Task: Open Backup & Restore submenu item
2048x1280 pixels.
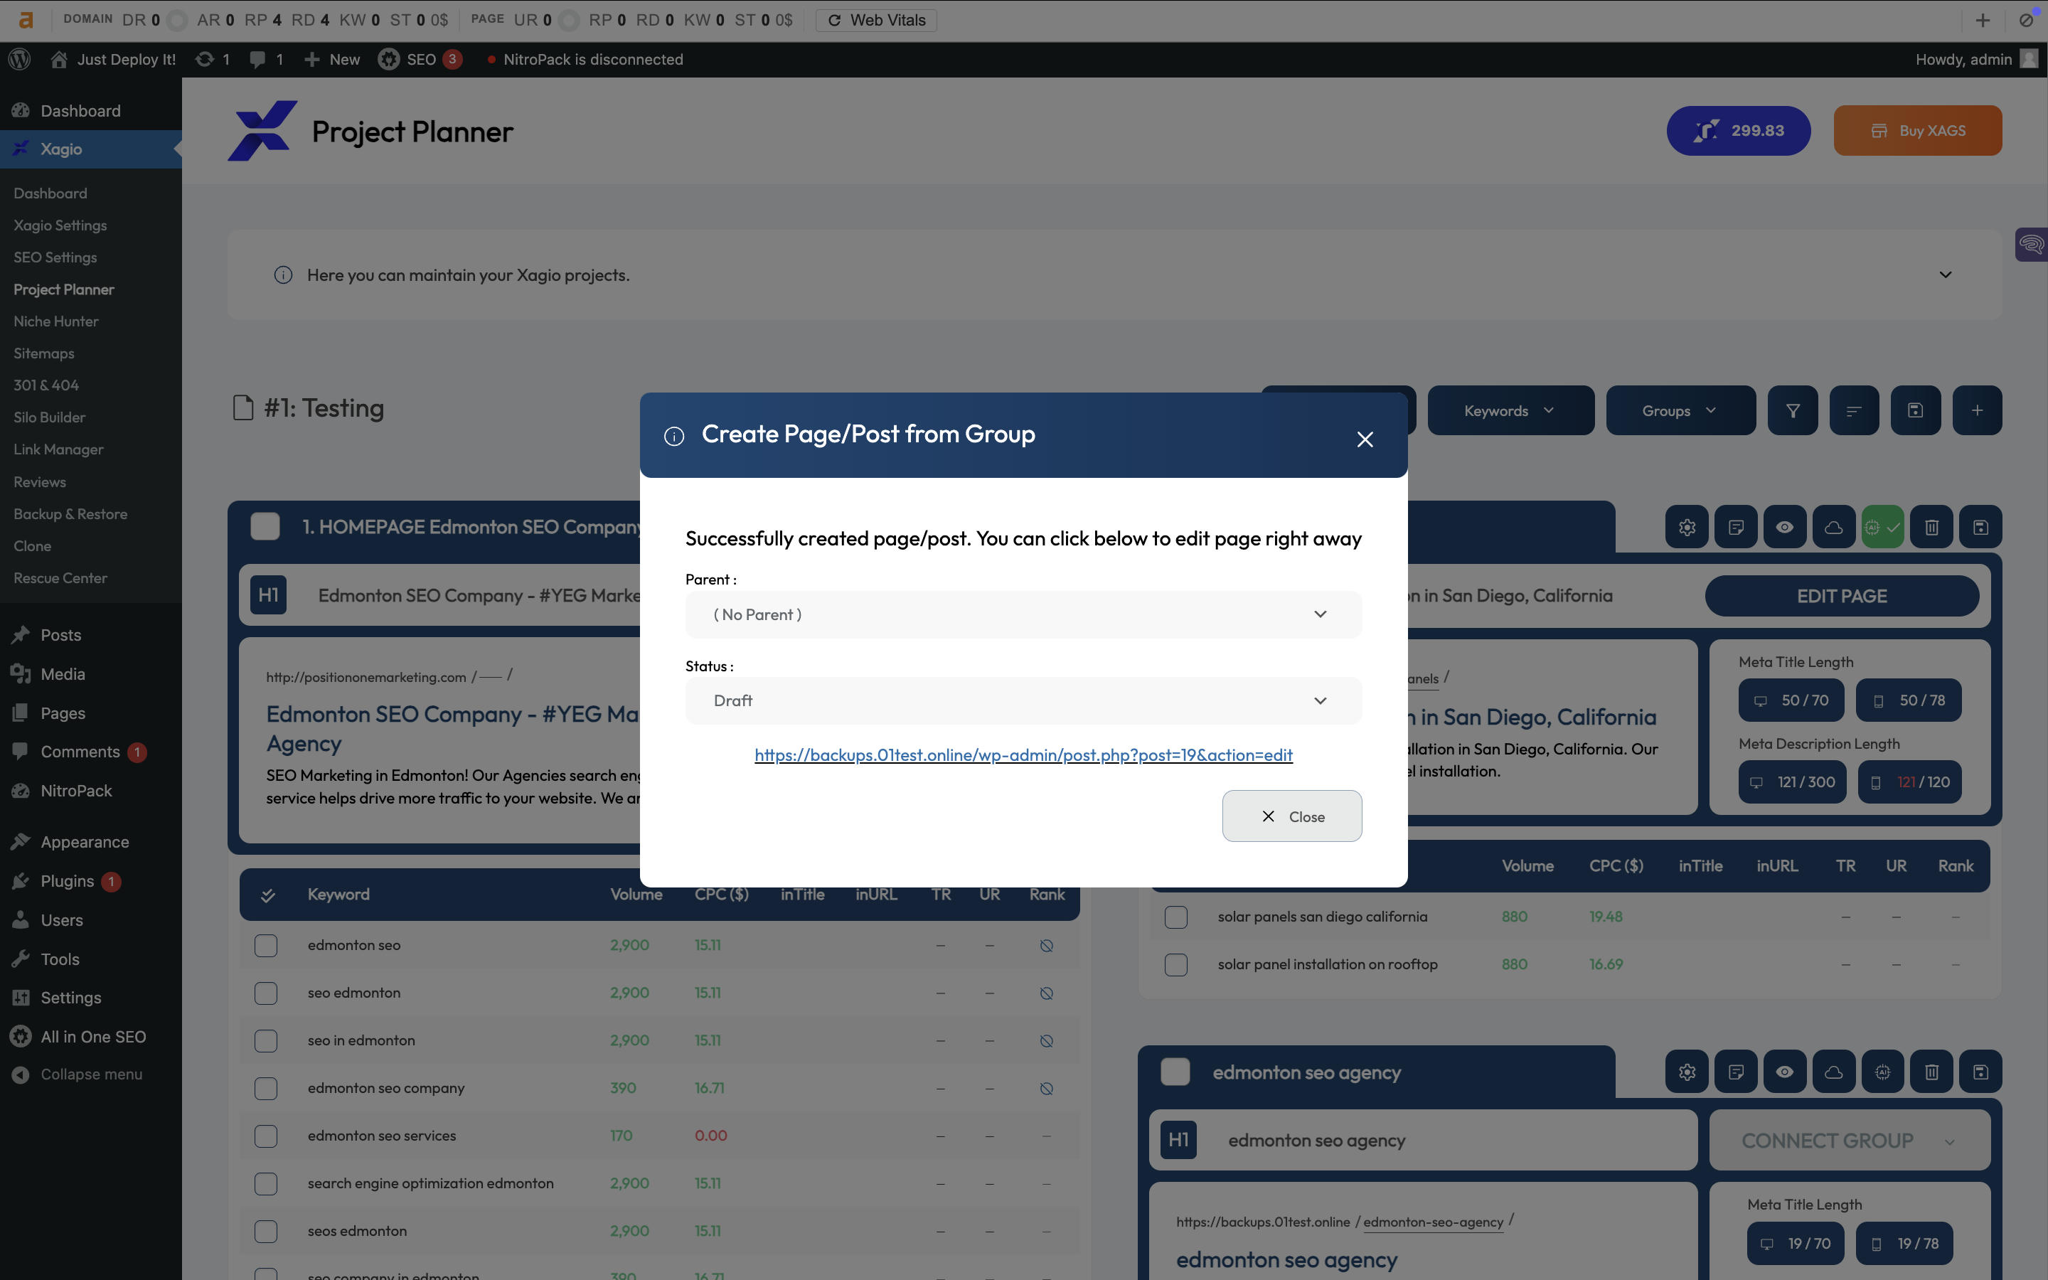Action: pos(70,514)
